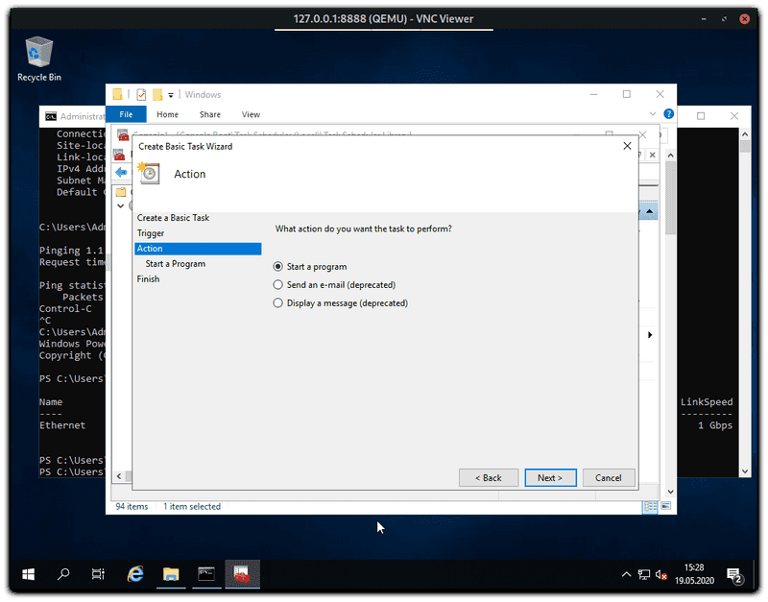Open File tab in Explorer window
Image resolution: width=768 pixels, height=602 pixels.
click(x=126, y=114)
